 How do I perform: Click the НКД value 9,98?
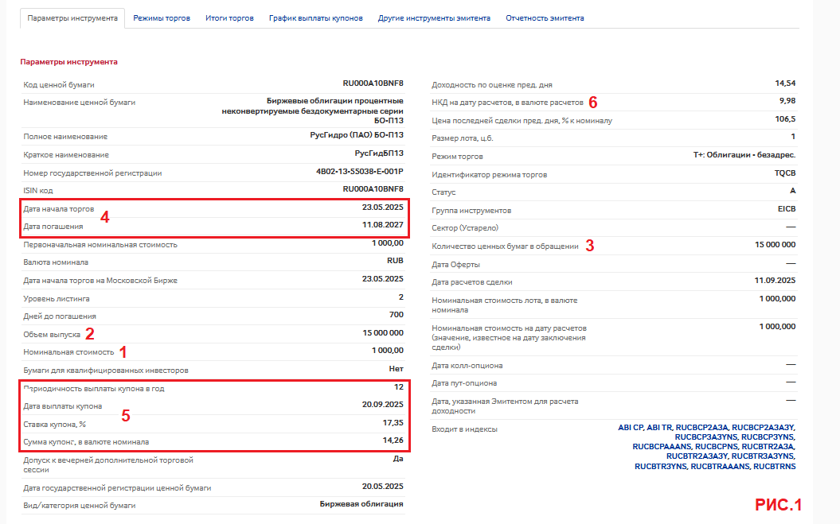pos(787,101)
